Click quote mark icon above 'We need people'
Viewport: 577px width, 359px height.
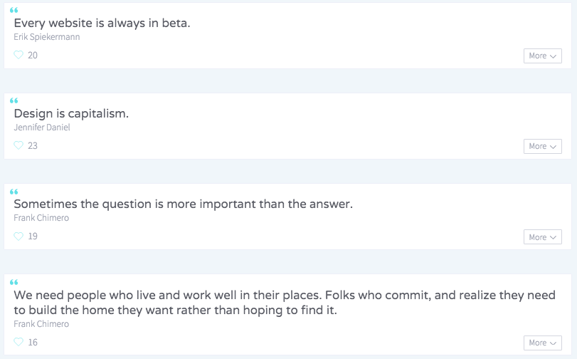pyautogui.click(x=14, y=283)
